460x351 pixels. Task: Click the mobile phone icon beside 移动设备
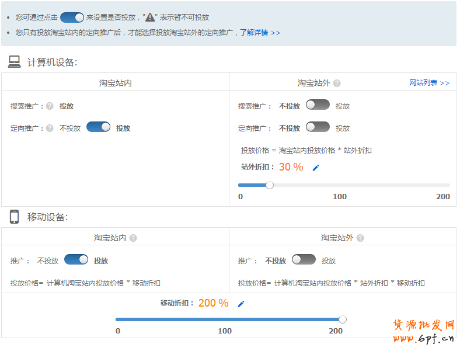(x=15, y=217)
